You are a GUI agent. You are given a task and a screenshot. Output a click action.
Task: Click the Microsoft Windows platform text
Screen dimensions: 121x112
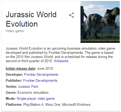click(76, 105)
